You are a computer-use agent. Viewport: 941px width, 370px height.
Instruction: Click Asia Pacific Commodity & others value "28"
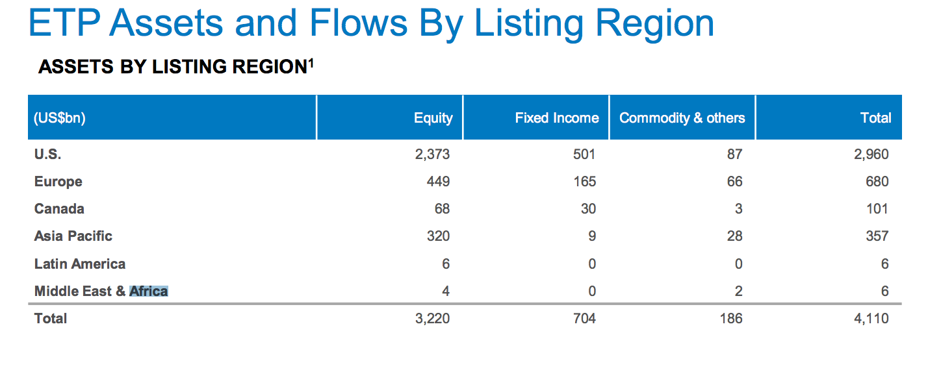735,236
